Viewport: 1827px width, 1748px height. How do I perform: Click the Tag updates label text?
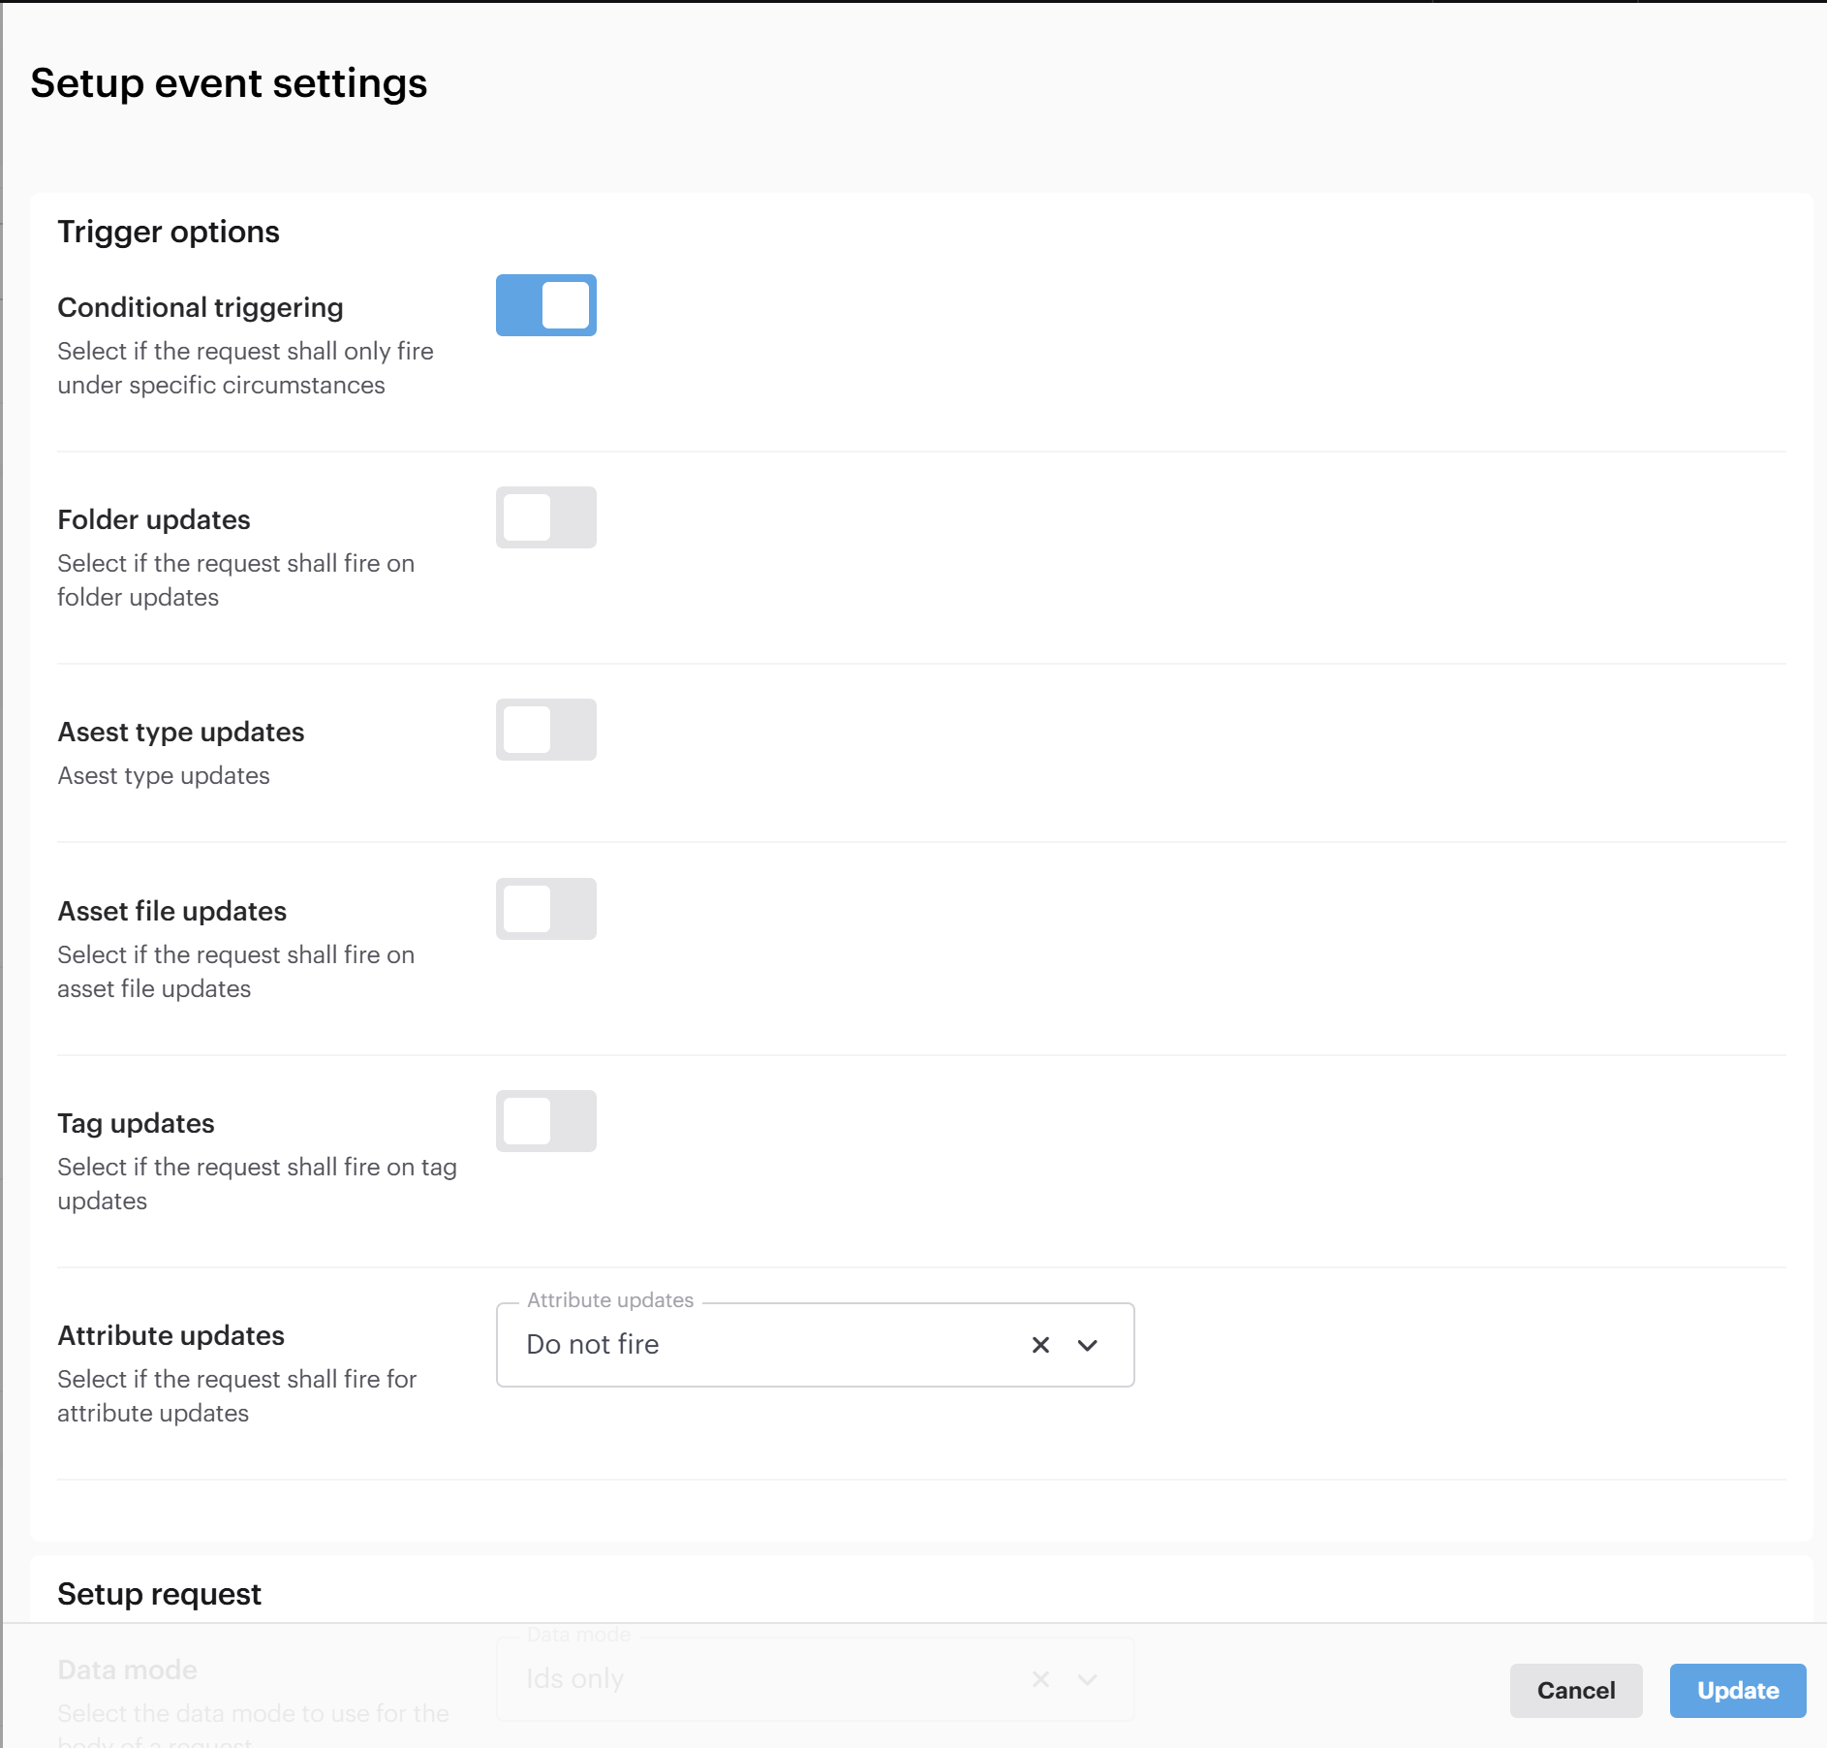coord(136,1123)
